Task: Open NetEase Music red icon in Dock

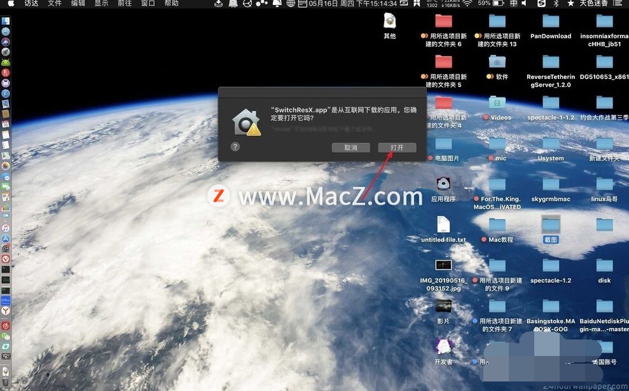Action: click(6, 326)
